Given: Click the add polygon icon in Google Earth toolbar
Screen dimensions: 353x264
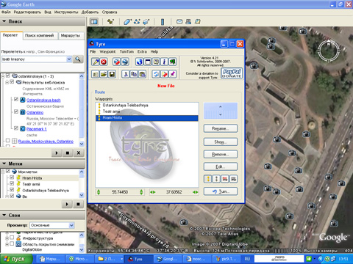Looking at the screenshot, I should (127, 22).
